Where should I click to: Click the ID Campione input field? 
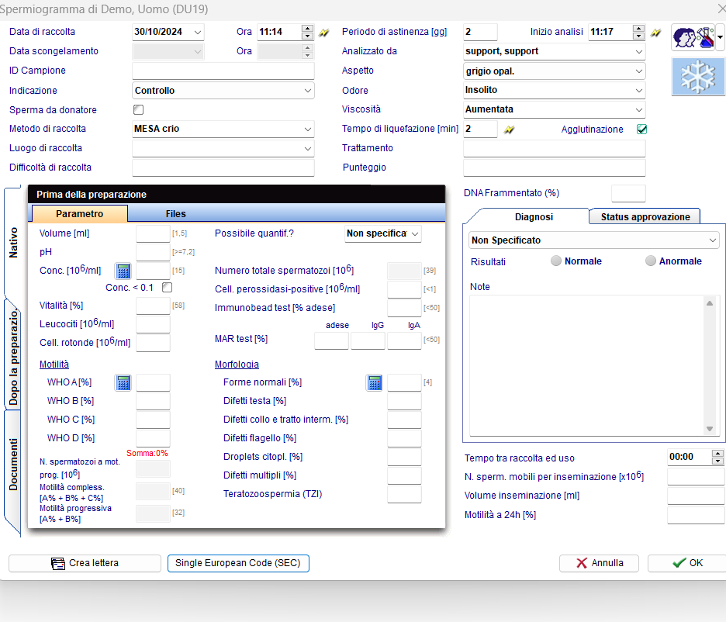pyautogui.click(x=223, y=71)
